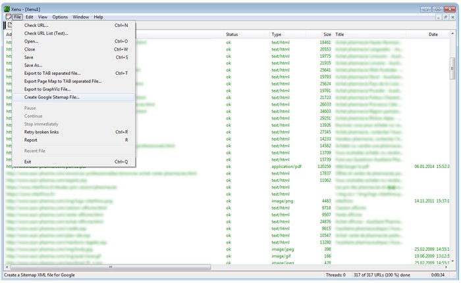Click the Threads: 0 status bar entry
The height and width of the screenshot is (283, 461).
(x=335, y=275)
